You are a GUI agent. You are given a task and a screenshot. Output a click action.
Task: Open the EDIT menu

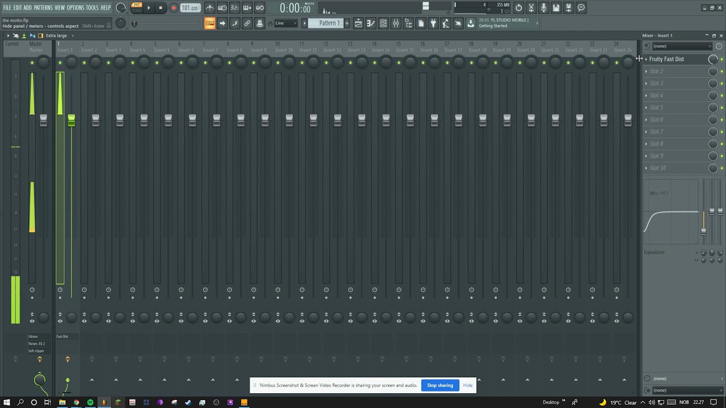click(x=18, y=8)
